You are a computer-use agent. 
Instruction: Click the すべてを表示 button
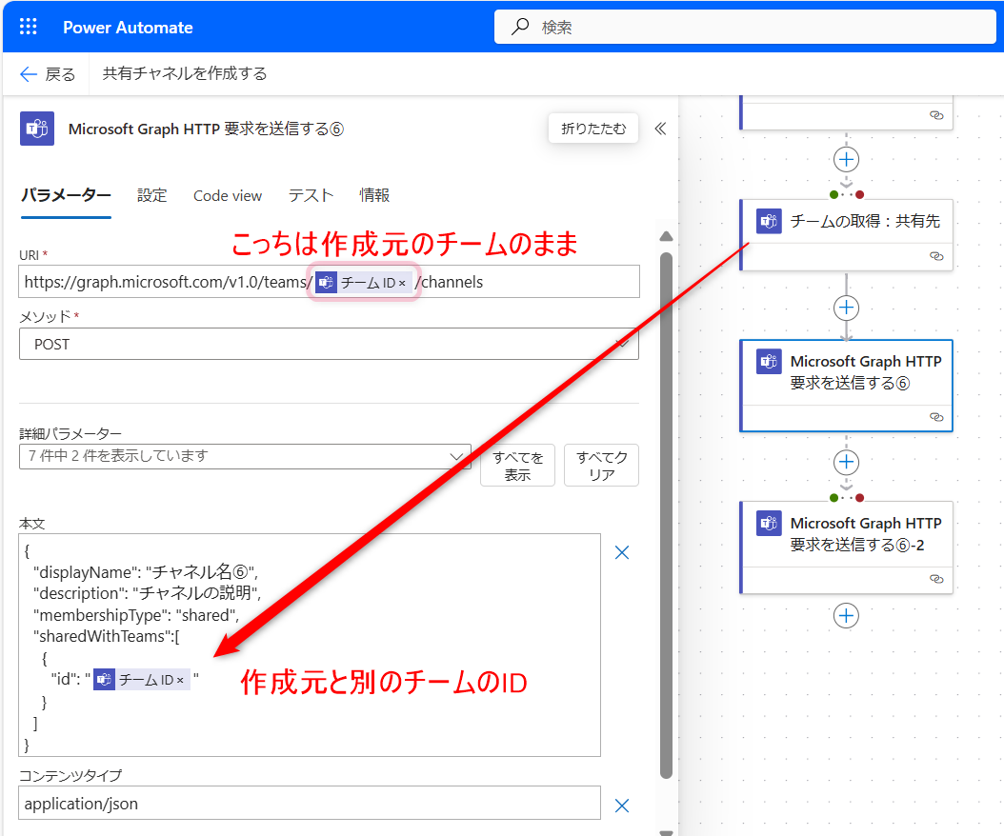click(x=517, y=466)
